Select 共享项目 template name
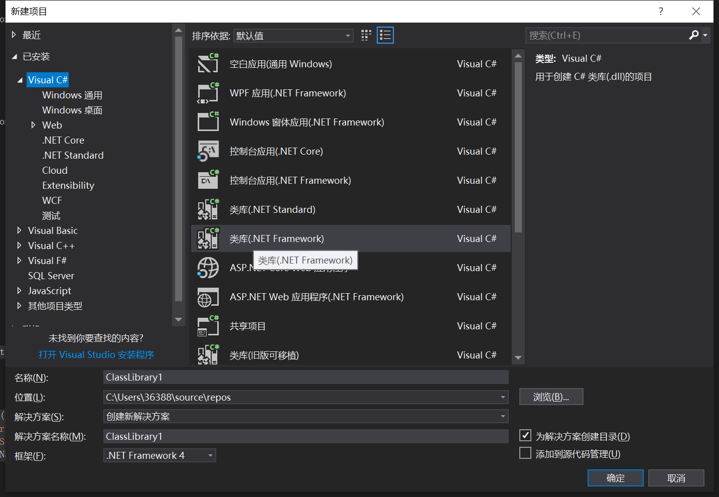The height and width of the screenshot is (497, 719). (x=247, y=326)
